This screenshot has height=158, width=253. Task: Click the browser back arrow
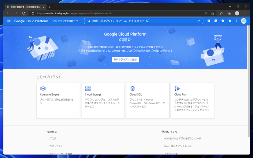(8, 13)
